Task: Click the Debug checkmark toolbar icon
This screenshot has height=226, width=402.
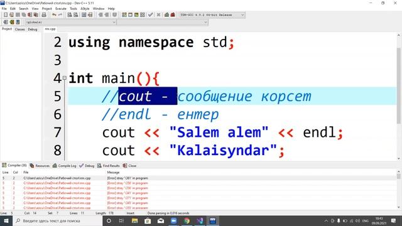Action: tap(150, 15)
